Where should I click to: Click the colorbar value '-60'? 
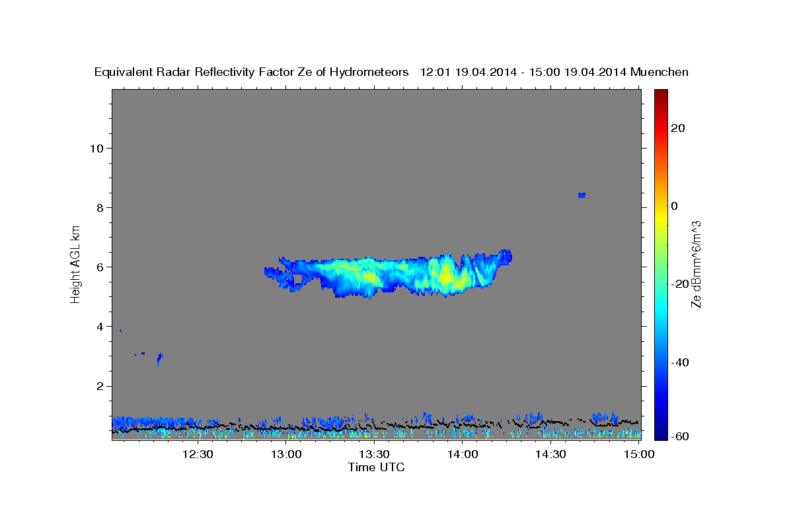coord(679,436)
